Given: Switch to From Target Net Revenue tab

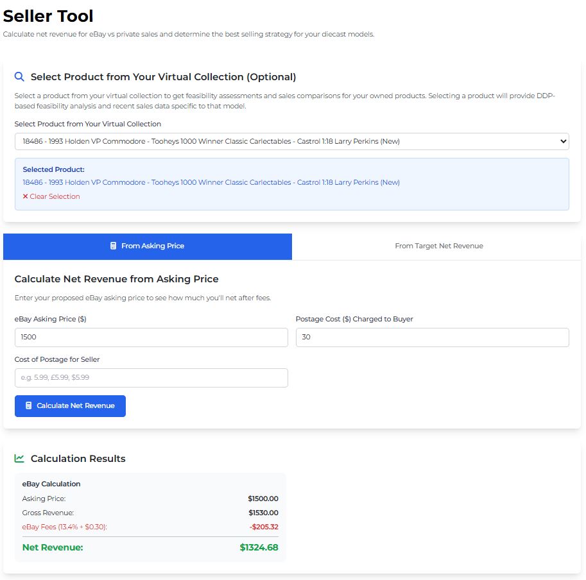Looking at the screenshot, I should (x=438, y=246).
